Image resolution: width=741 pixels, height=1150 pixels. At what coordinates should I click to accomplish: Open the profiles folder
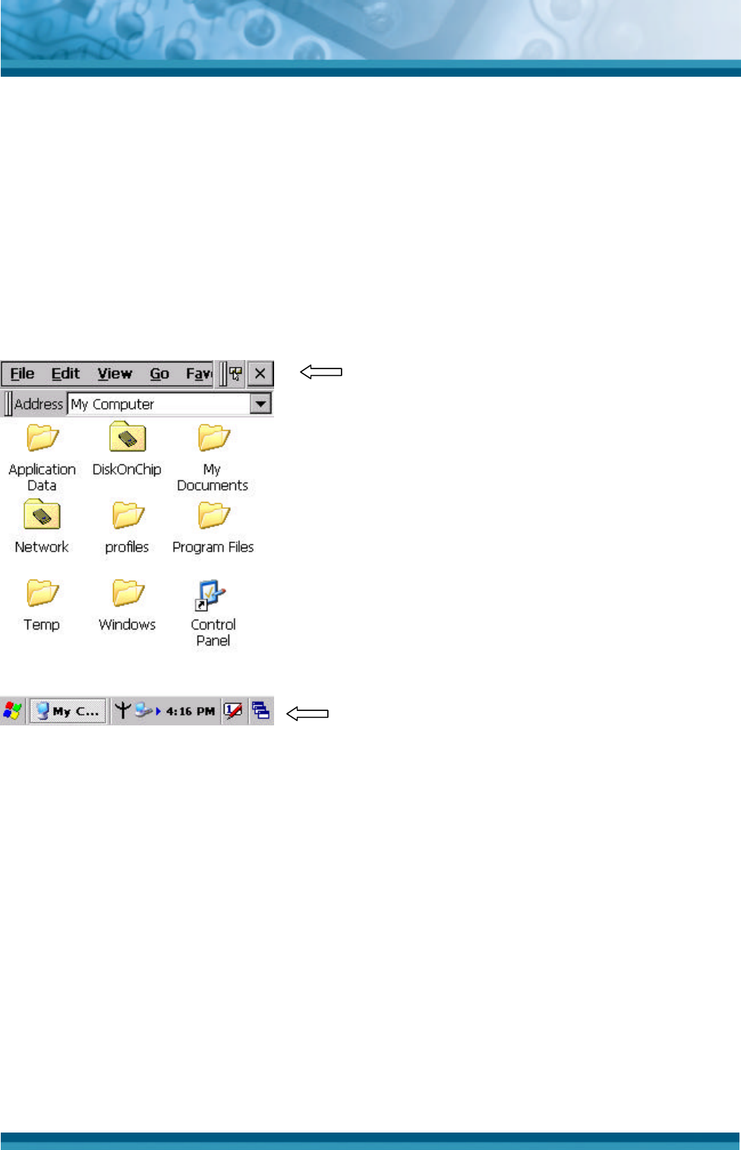[x=128, y=527]
